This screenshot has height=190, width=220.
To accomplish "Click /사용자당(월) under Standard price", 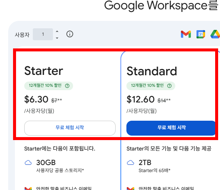I will 141,111.
